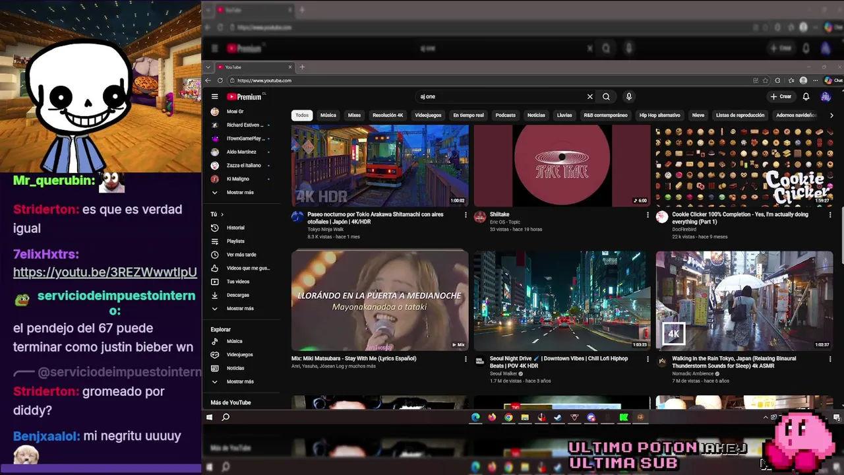Open YouTube notifications bell
This screenshot has height=475, width=844.
806,96
